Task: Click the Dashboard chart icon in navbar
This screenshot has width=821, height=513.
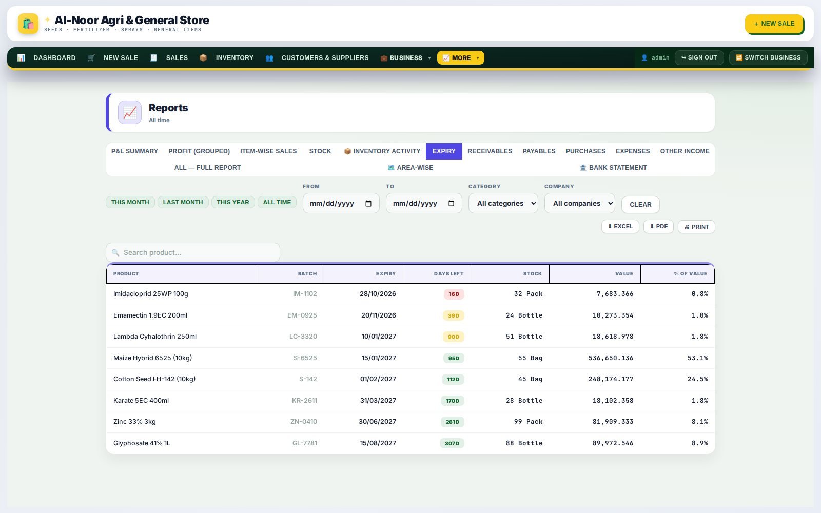Action: (x=21, y=58)
